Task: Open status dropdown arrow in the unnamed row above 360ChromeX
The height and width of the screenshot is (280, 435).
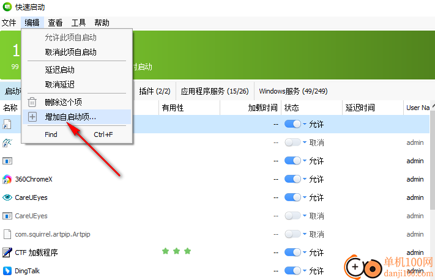Action: 305,161
